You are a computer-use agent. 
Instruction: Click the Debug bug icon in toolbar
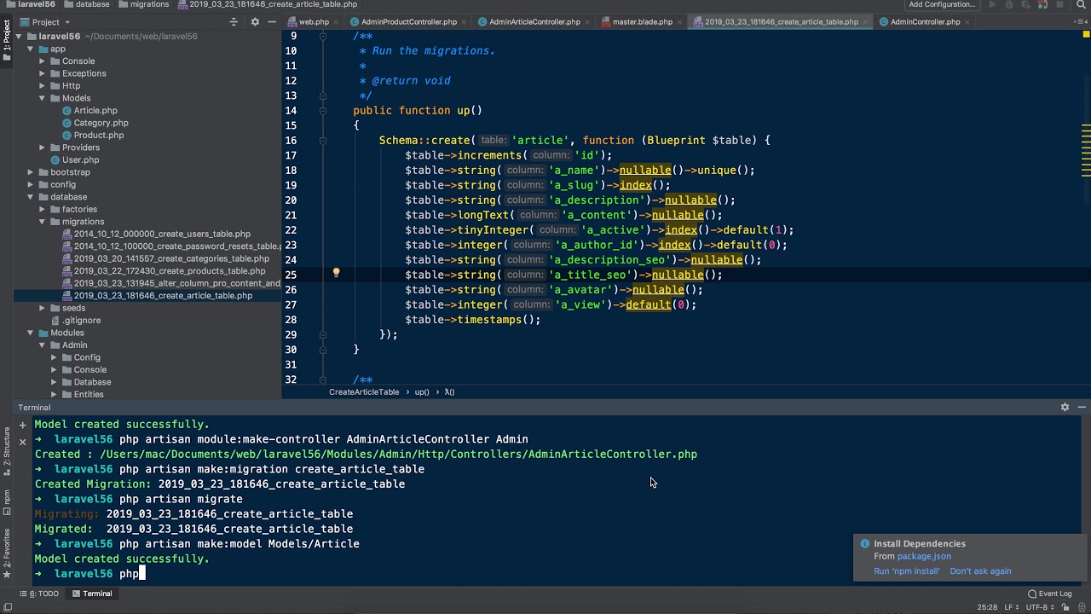pyautogui.click(x=1010, y=4)
